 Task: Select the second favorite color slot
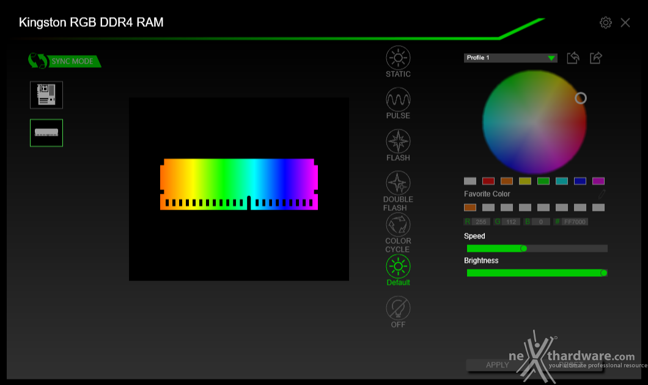[488, 207]
